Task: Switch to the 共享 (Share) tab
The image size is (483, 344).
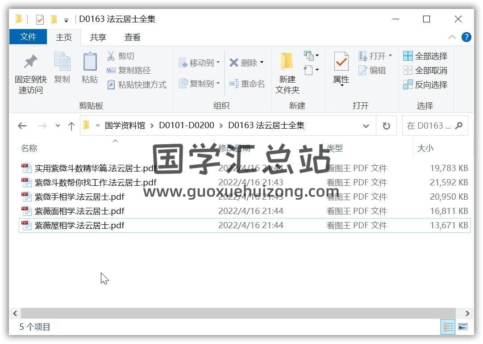Action: coord(98,37)
